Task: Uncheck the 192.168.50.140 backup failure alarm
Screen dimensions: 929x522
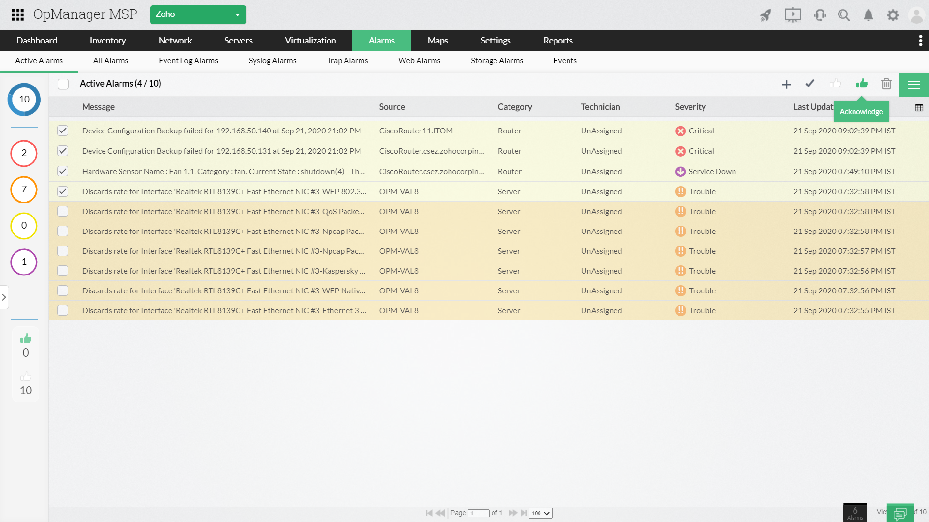Action: point(62,130)
